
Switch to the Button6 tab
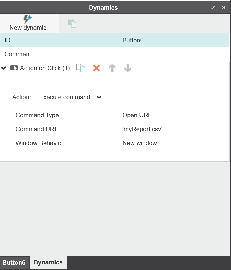[x=14, y=263]
